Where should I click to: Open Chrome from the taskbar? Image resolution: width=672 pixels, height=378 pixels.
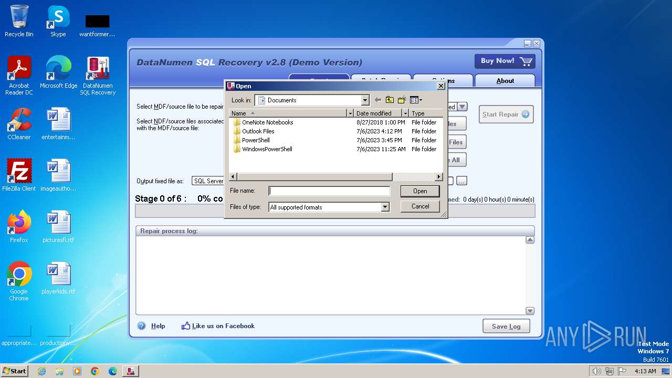tap(95, 371)
